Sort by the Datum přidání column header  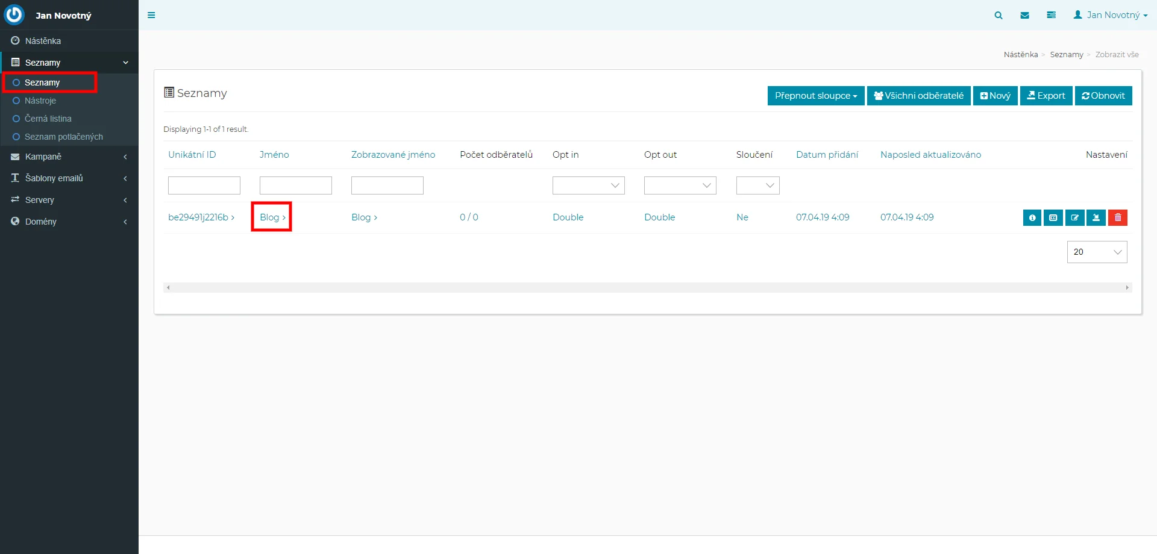tap(827, 155)
